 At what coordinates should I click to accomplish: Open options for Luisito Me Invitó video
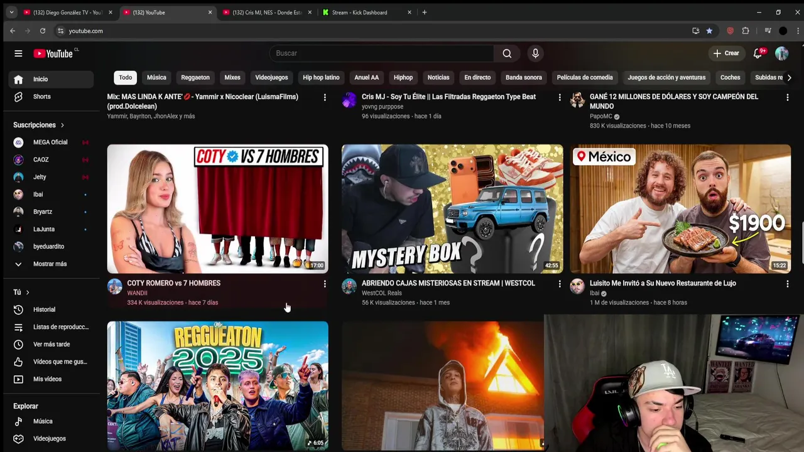point(787,284)
